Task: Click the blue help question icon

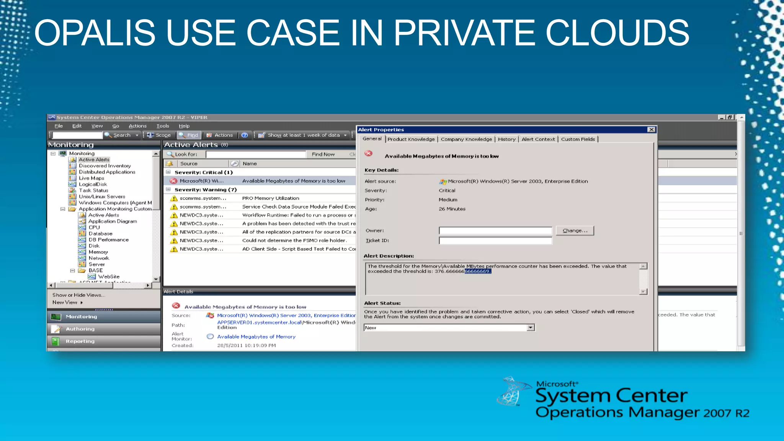Action: coord(245,135)
